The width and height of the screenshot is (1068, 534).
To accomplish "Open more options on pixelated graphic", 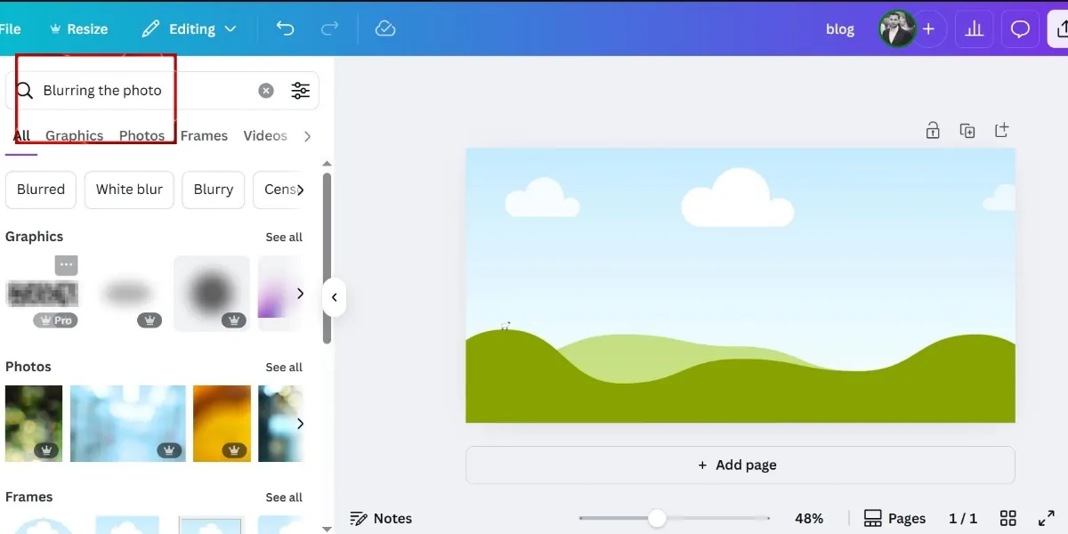I will tap(66, 264).
